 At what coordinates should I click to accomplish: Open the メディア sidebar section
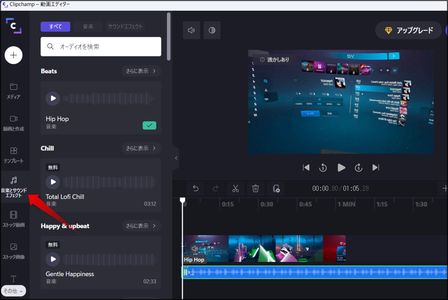pyautogui.click(x=13, y=91)
